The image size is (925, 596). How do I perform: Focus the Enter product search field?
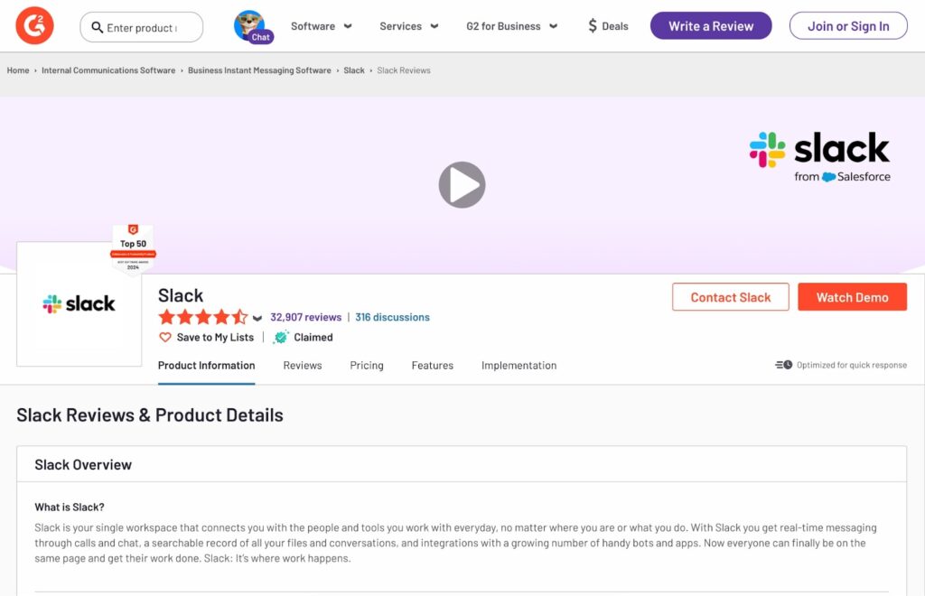pos(142,27)
